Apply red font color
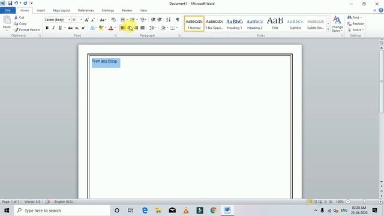The image size is (384, 216). click(110, 28)
